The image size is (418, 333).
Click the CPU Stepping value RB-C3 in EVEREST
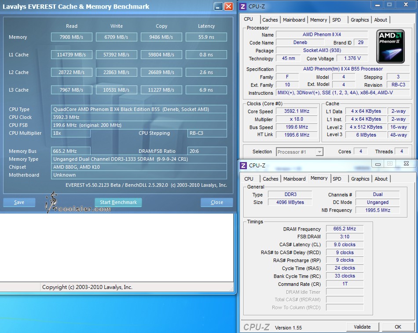coord(207,133)
